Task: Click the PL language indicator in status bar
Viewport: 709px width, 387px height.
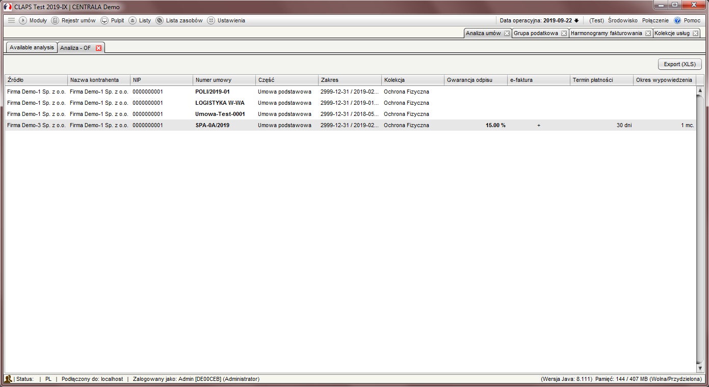Action: (x=48, y=379)
